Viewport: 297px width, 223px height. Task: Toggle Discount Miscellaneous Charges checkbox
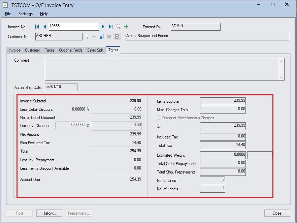click(x=159, y=118)
